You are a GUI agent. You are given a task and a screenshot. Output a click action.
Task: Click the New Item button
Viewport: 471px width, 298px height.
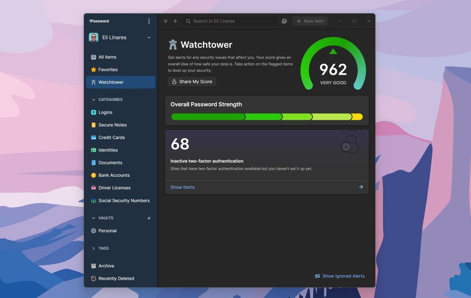coord(310,21)
